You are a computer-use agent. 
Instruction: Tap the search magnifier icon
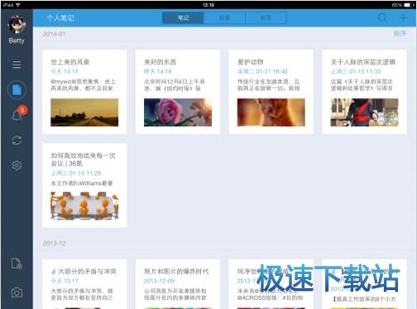click(x=382, y=18)
